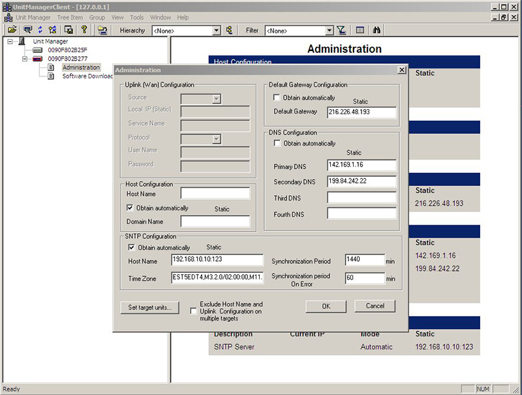Click the yellow help question mark icon
522x395 pixels.
pos(84,30)
